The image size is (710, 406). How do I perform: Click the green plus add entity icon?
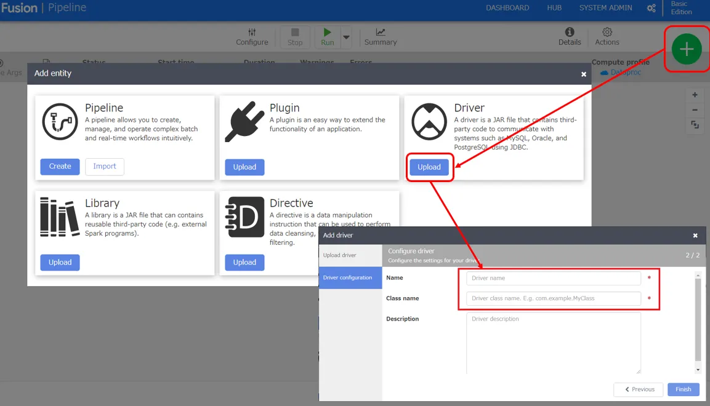pos(686,49)
